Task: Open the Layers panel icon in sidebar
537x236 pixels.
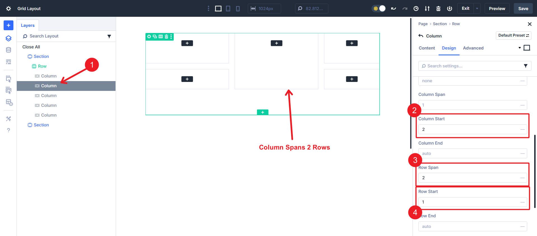Action: click(8, 38)
